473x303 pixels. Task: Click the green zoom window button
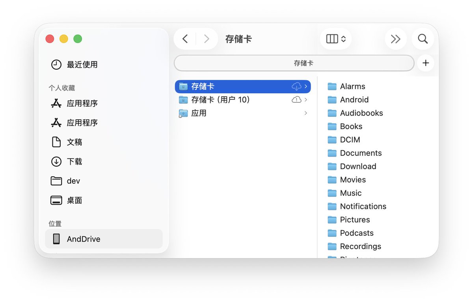[x=78, y=39]
